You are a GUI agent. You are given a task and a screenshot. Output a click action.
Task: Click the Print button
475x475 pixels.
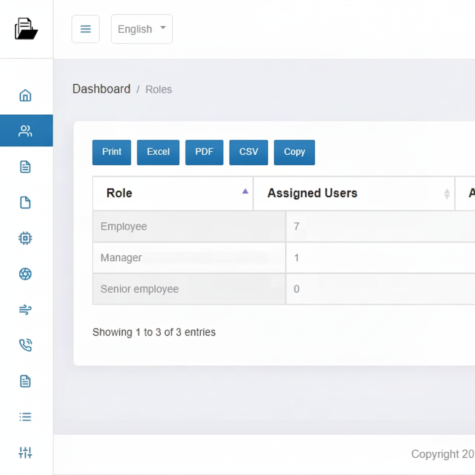(111, 152)
